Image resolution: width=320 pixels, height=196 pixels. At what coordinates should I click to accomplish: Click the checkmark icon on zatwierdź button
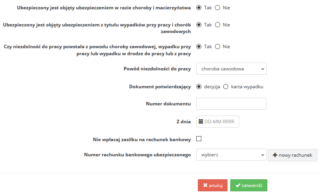(x=238, y=185)
